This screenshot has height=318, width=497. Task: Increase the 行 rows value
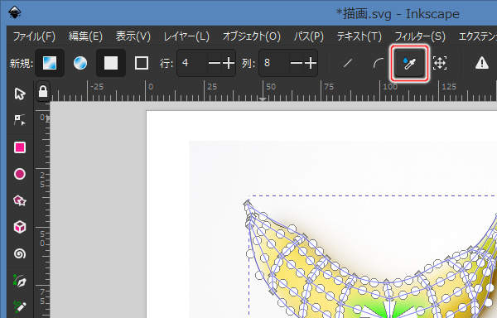point(229,63)
